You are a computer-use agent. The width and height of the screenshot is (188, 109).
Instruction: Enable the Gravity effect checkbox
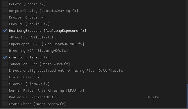point(5,24)
